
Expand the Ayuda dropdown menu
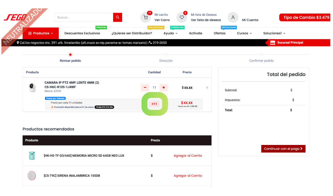(x=170, y=33)
